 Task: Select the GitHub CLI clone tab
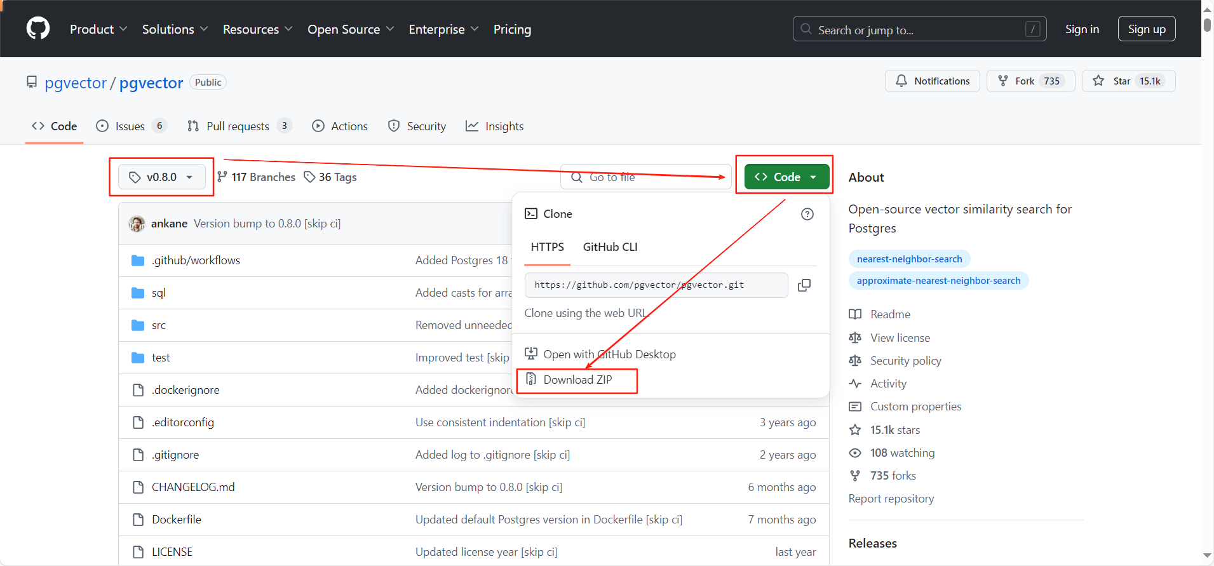[610, 247]
